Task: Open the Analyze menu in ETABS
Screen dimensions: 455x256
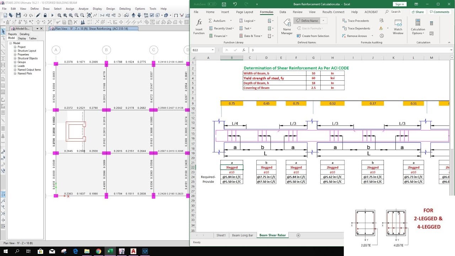Action: point(83,9)
